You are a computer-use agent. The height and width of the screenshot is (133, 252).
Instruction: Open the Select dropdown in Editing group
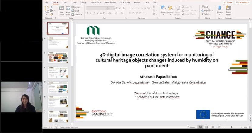tap(206, 14)
